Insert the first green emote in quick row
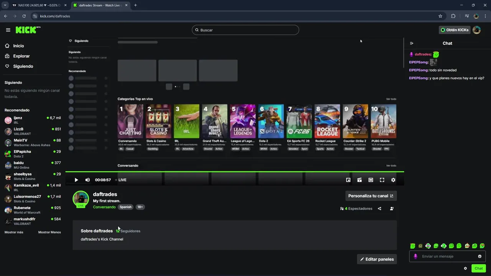 [x=413, y=246]
